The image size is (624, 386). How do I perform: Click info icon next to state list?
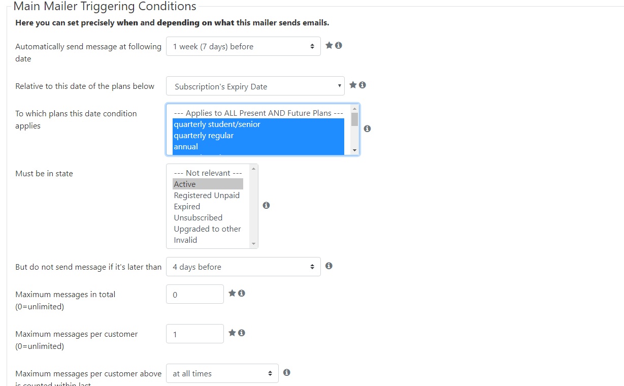(x=266, y=205)
